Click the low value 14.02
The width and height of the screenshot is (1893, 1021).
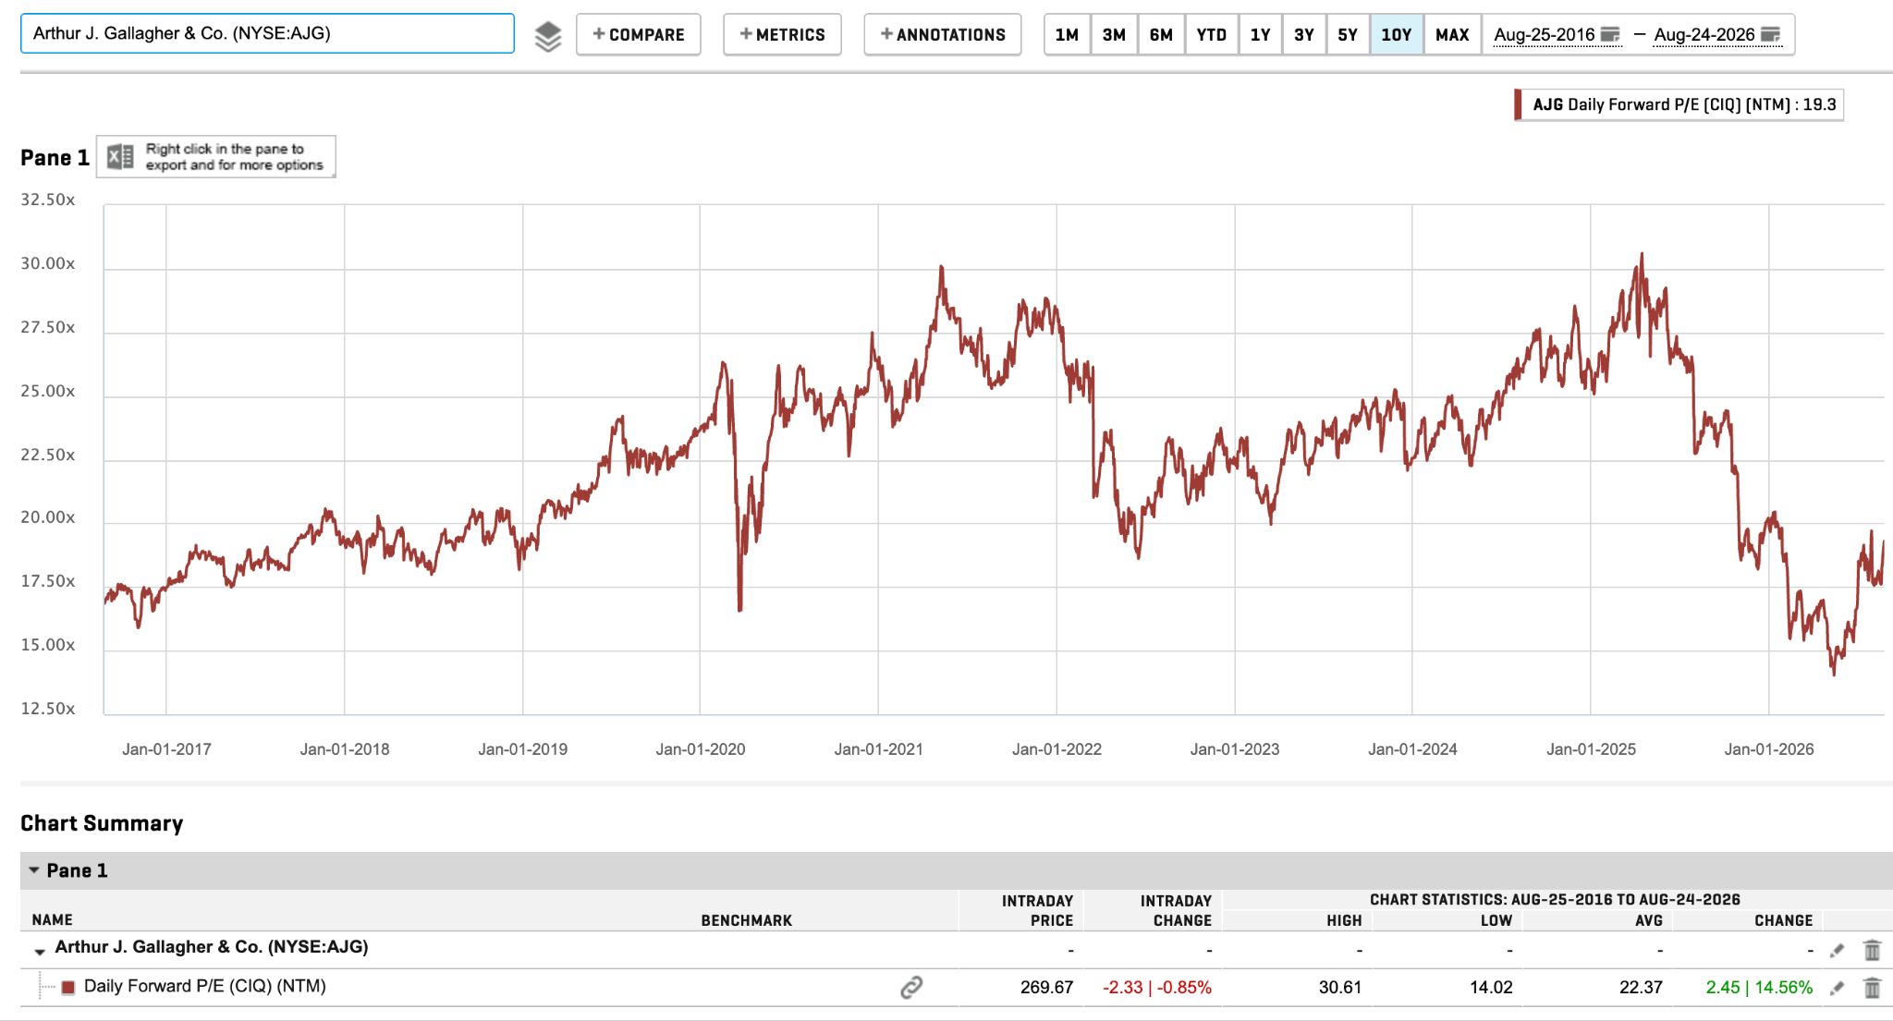[1491, 988]
